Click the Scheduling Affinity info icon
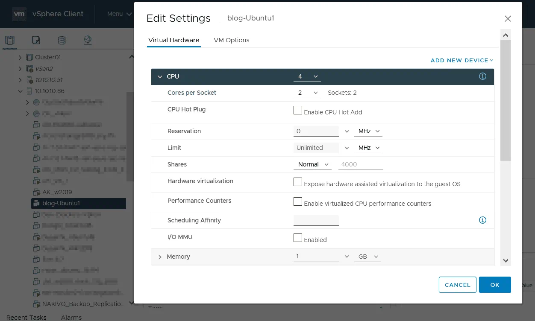 482,220
